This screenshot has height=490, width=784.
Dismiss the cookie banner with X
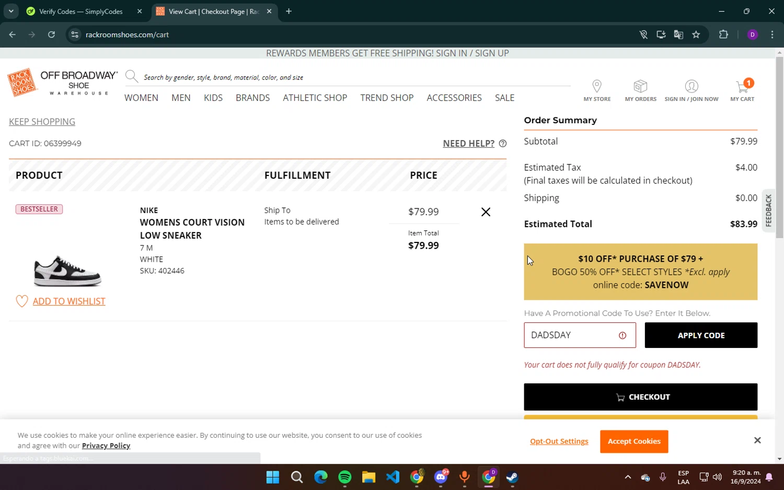tap(757, 440)
